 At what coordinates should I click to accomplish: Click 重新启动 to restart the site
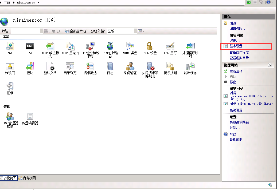[x=236, y=71]
